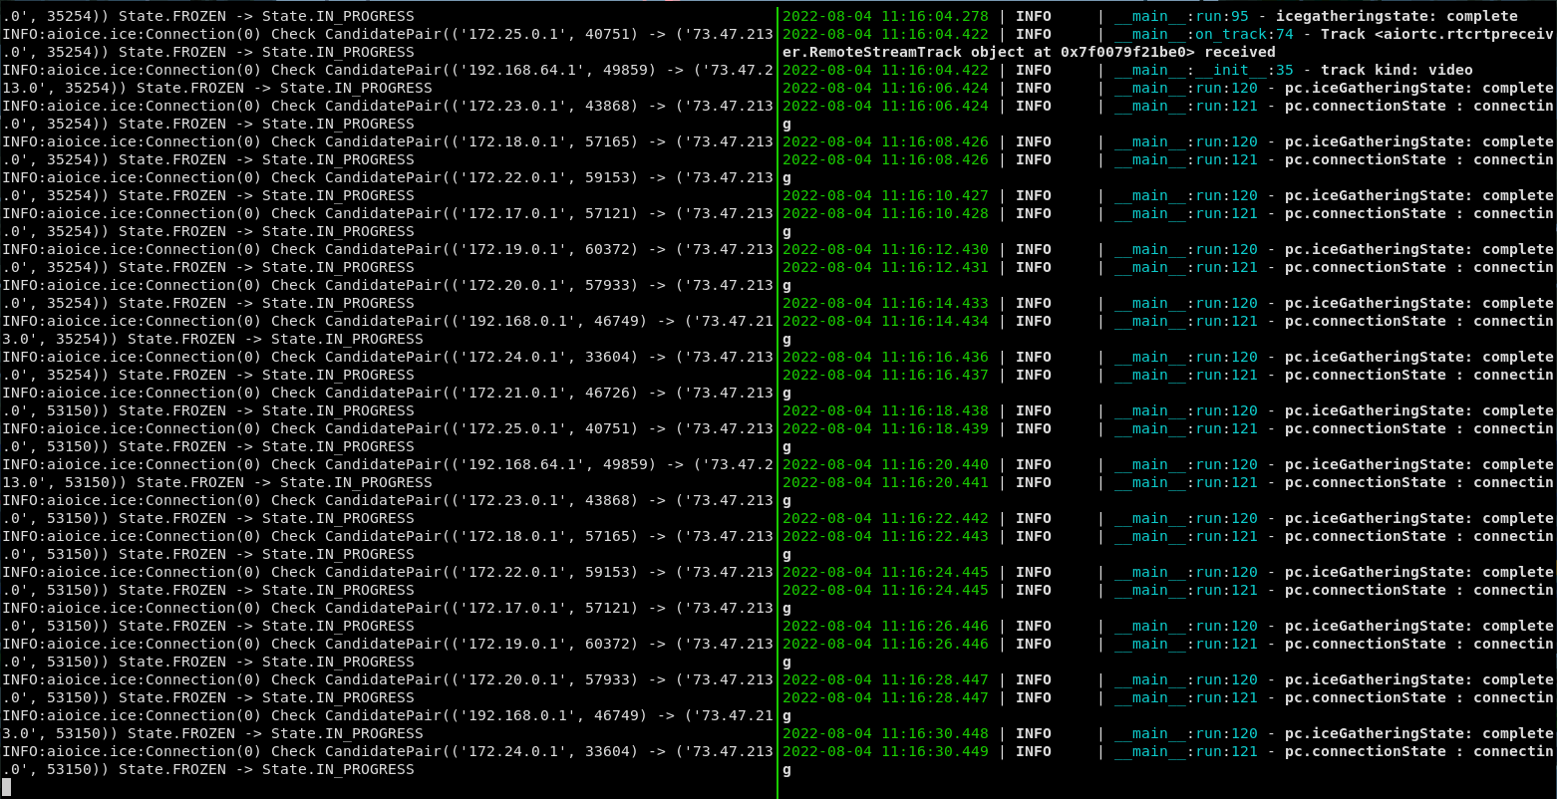The height and width of the screenshot is (799, 1557).
Task: Click 'pc.connectionState' on the 11:16:26.446 line
Action: [x=1365, y=644]
